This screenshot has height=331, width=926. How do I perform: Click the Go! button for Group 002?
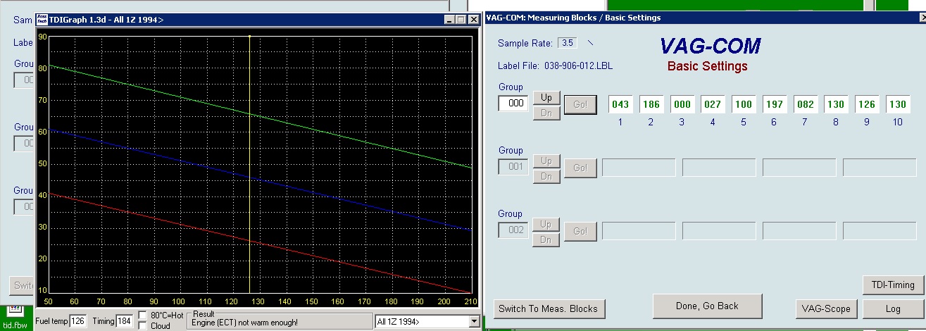coord(580,231)
